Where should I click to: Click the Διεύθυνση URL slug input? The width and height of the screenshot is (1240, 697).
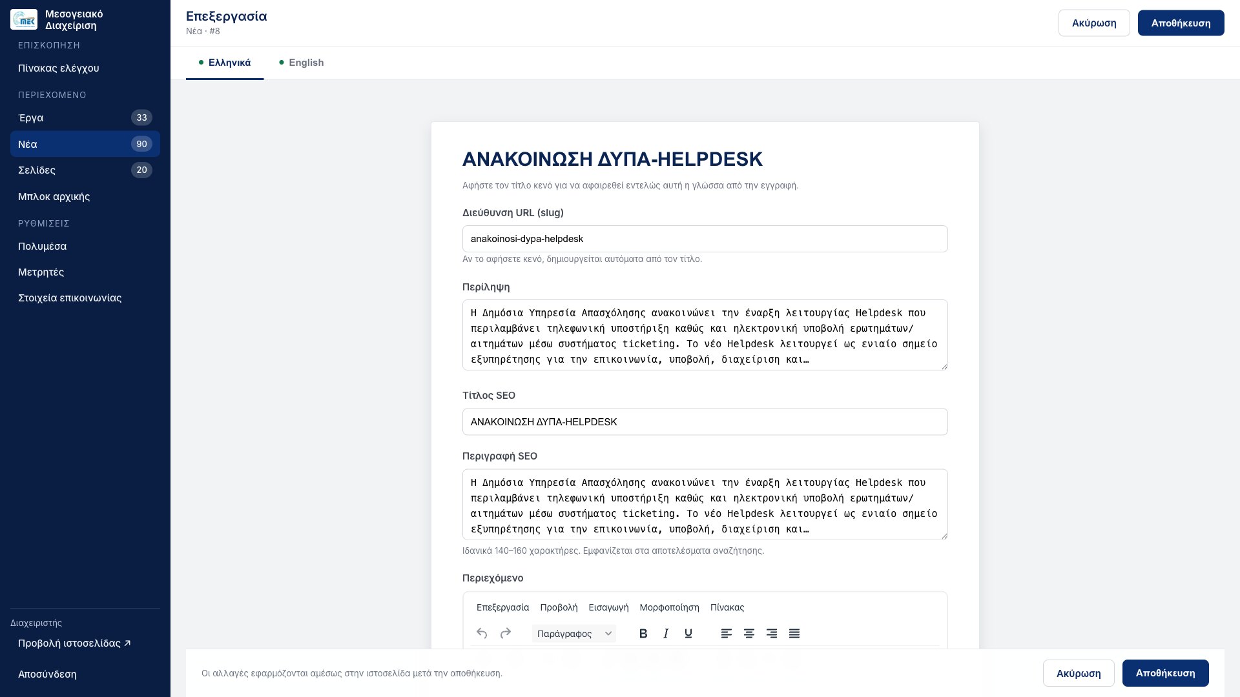705,239
